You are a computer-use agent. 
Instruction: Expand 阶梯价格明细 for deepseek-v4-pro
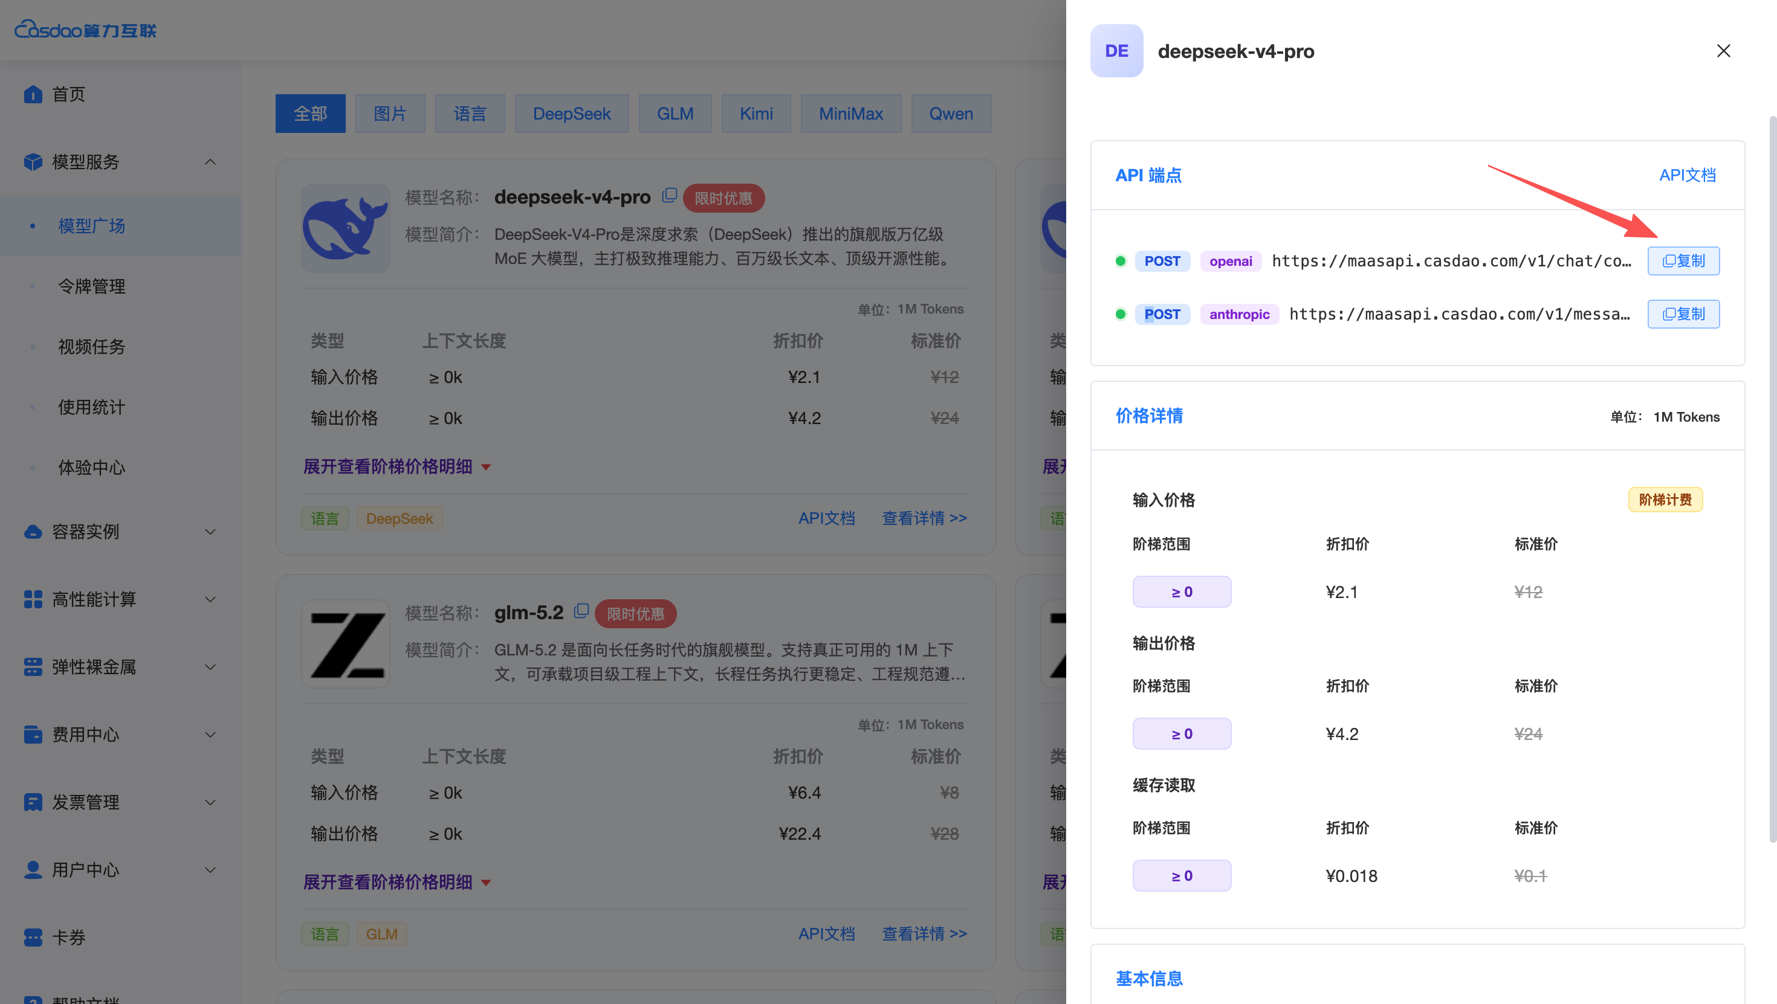click(397, 466)
